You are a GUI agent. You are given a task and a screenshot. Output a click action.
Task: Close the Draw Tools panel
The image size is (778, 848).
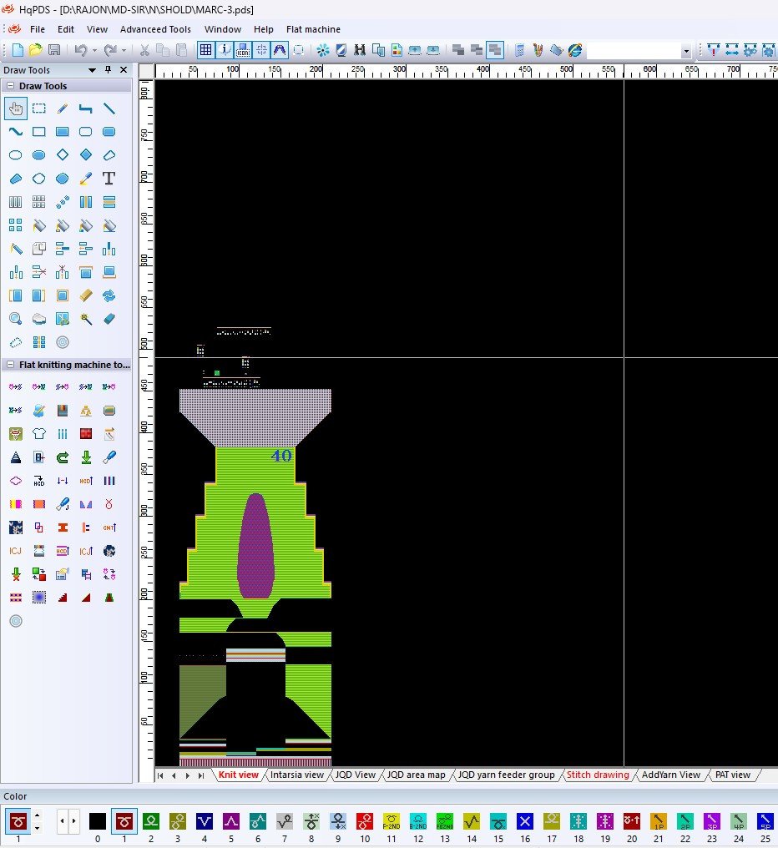tap(124, 70)
